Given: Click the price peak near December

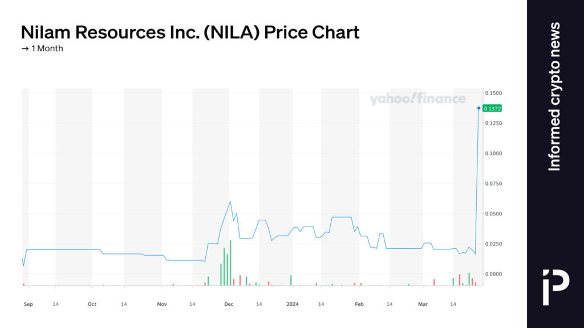Looking at the screenshot, I should pos(230,202).
